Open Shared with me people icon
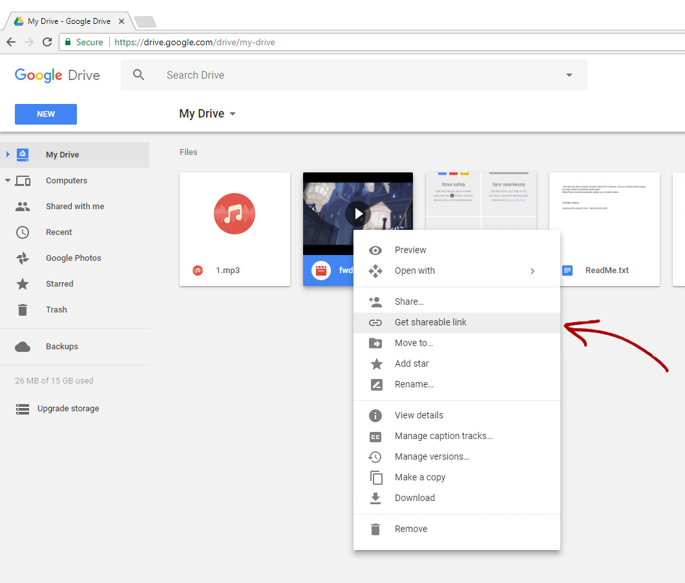 tap(23, 207)
